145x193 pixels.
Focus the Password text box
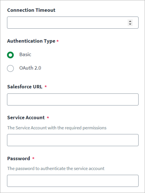(73, 181)
